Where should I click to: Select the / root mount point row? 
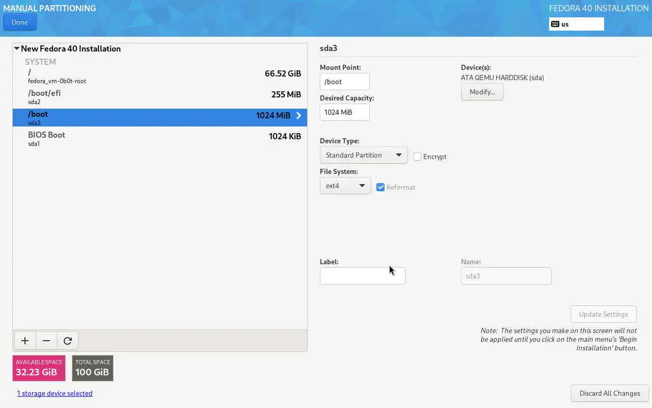click(160, 75)
